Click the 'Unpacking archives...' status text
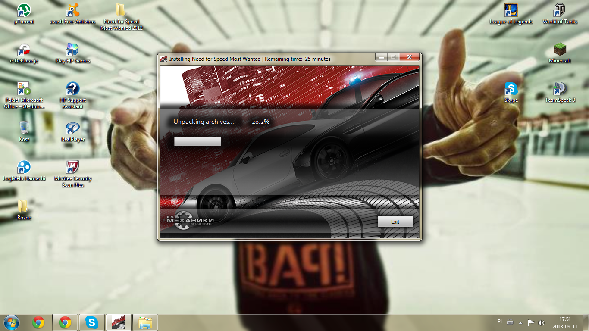The height and width of the screenshot is (331, 589). (x=204, y=122)
